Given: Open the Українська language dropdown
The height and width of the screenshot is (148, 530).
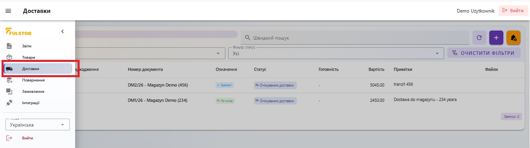Looking at the screenshot, I should tap(38, 125).
